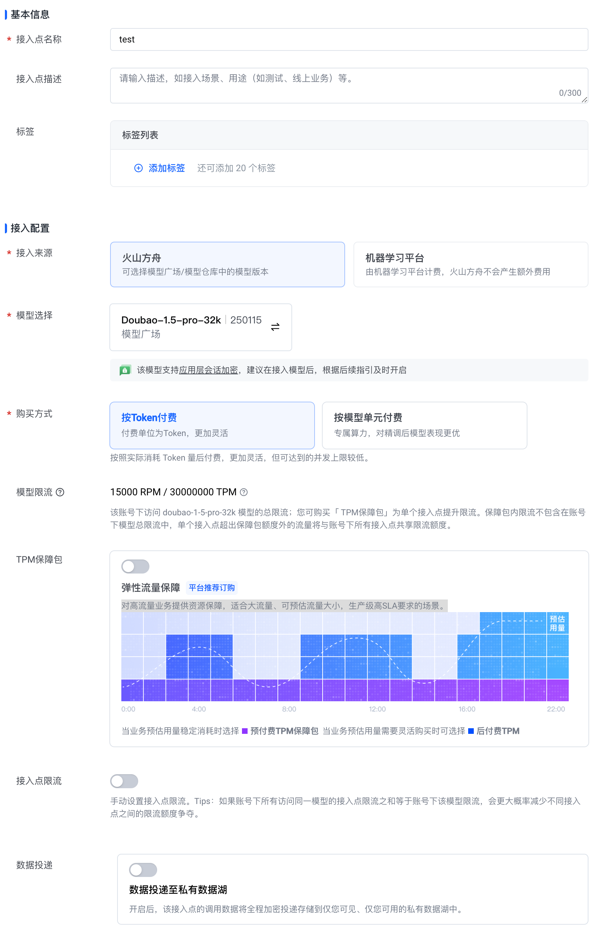Click the 后付费TPM legend text
Screen dimensions: 613x938
click(498, 731)
